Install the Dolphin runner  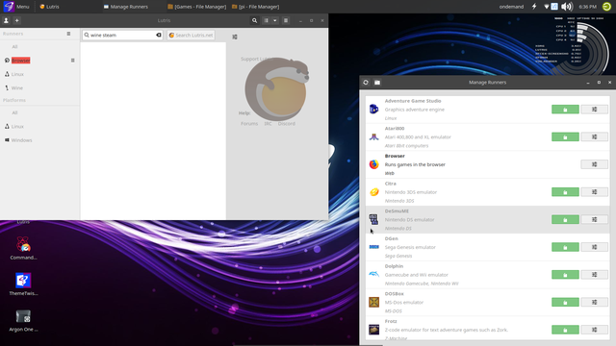(x=565, y=275)
